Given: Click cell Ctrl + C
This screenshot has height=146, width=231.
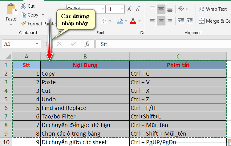Looking at the screenshot, I should point(178,73).
